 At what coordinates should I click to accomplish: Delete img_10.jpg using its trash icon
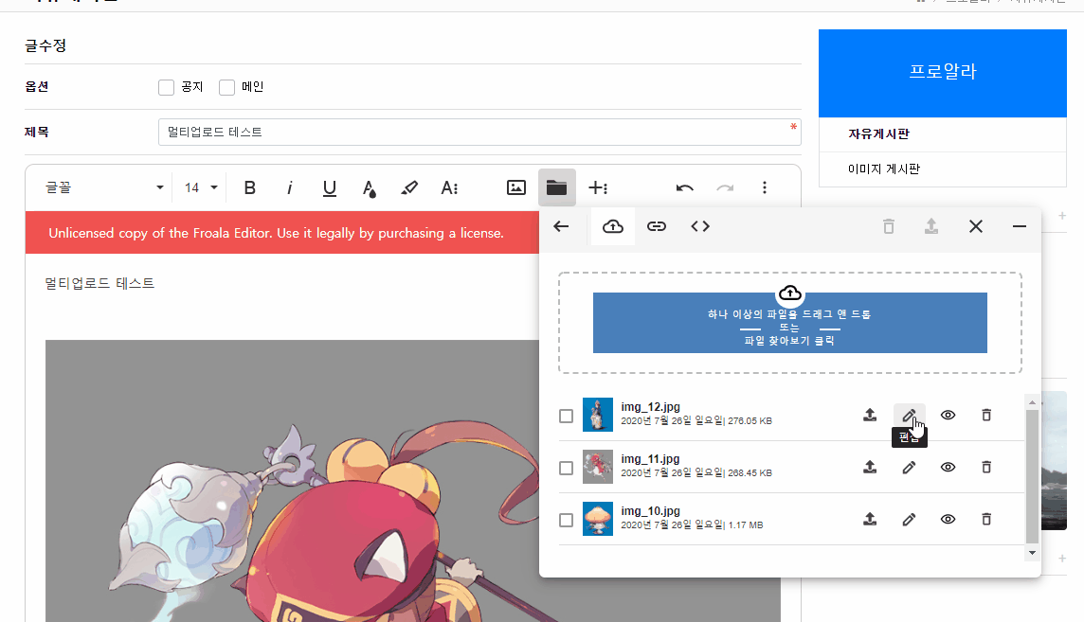pos(986,519)
